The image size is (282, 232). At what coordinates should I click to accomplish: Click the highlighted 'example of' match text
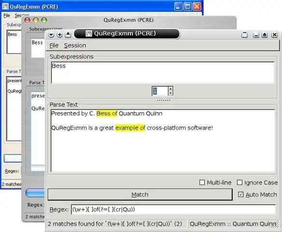click(130, 128)
